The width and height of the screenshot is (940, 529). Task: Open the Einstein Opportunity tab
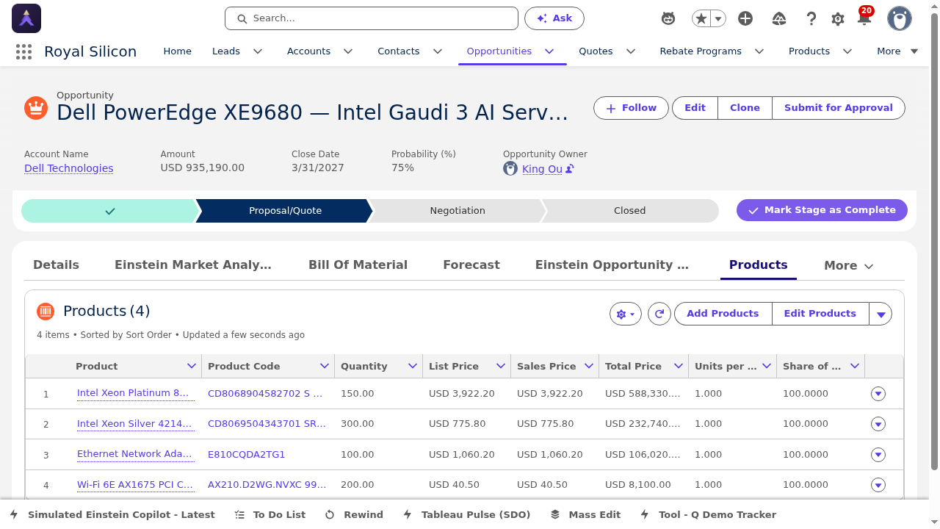pos(612,265)
